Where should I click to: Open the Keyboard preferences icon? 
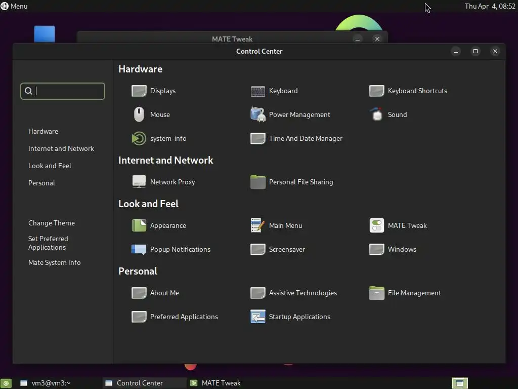(x=257, y=91)
